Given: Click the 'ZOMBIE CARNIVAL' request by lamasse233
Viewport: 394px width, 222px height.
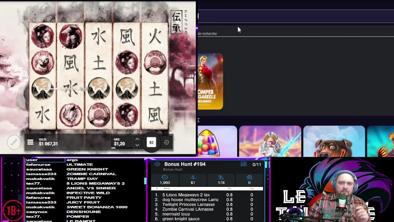Looking at the screenshot, I should 91,174.
